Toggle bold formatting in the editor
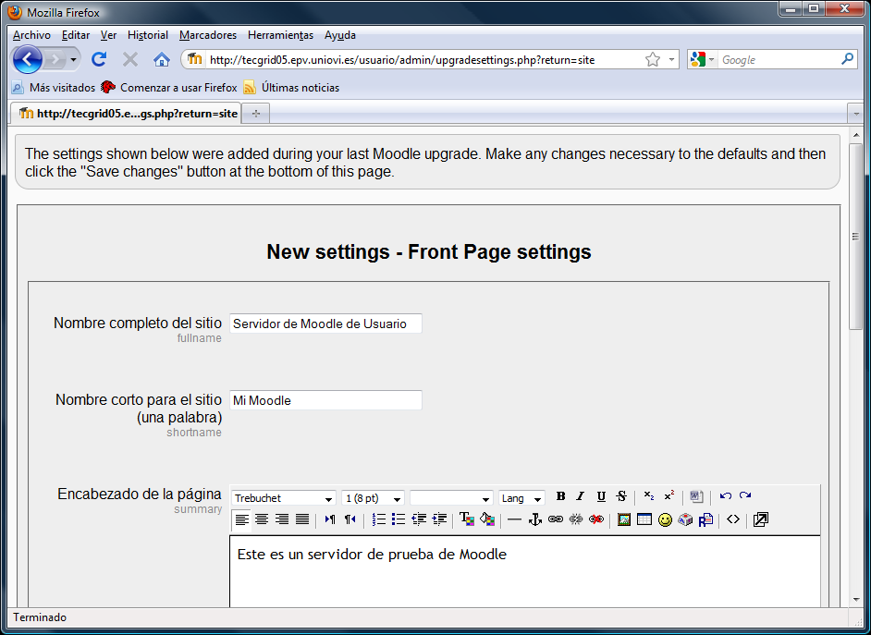This screenshot has width=871, height=635. click(560, 496)
